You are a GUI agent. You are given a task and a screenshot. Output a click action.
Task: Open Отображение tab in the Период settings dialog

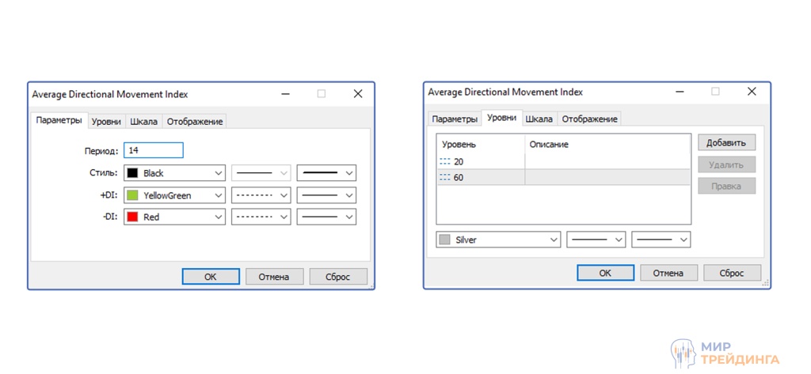(195, 121)
